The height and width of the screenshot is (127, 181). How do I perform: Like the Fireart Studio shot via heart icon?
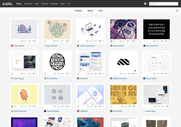tap(34, 41)
